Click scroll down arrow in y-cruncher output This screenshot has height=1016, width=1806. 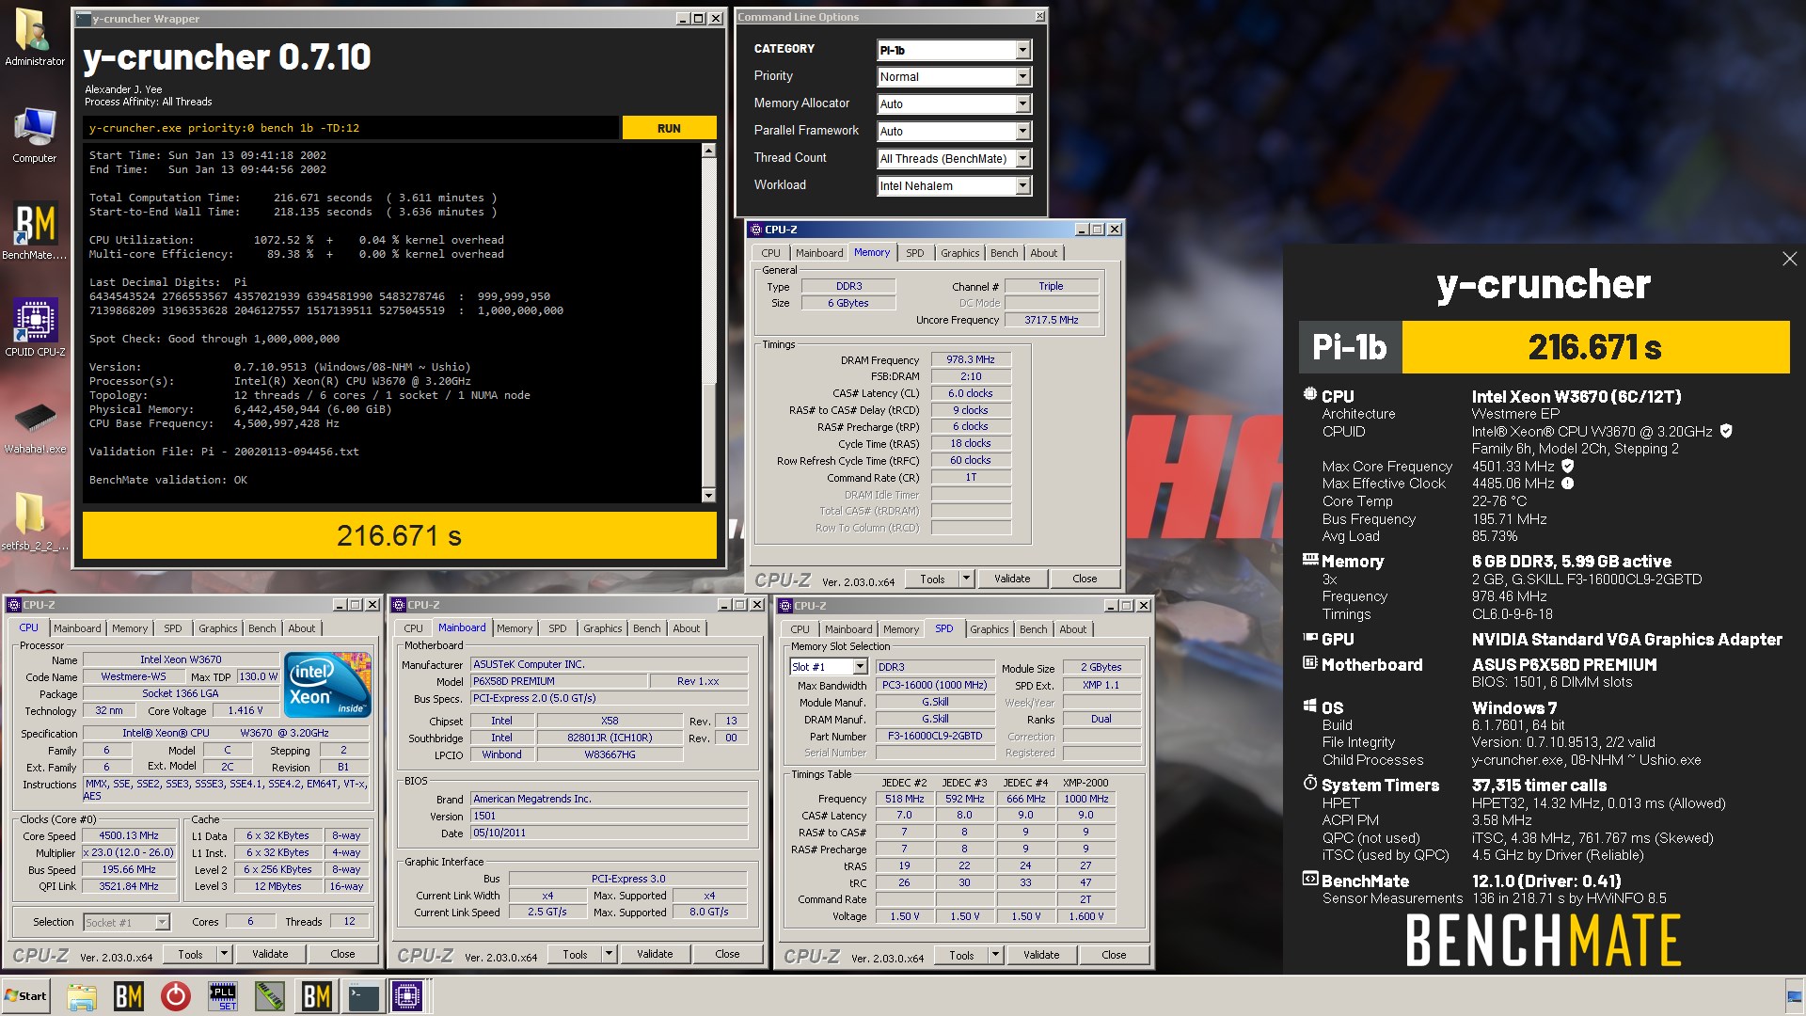708,496
